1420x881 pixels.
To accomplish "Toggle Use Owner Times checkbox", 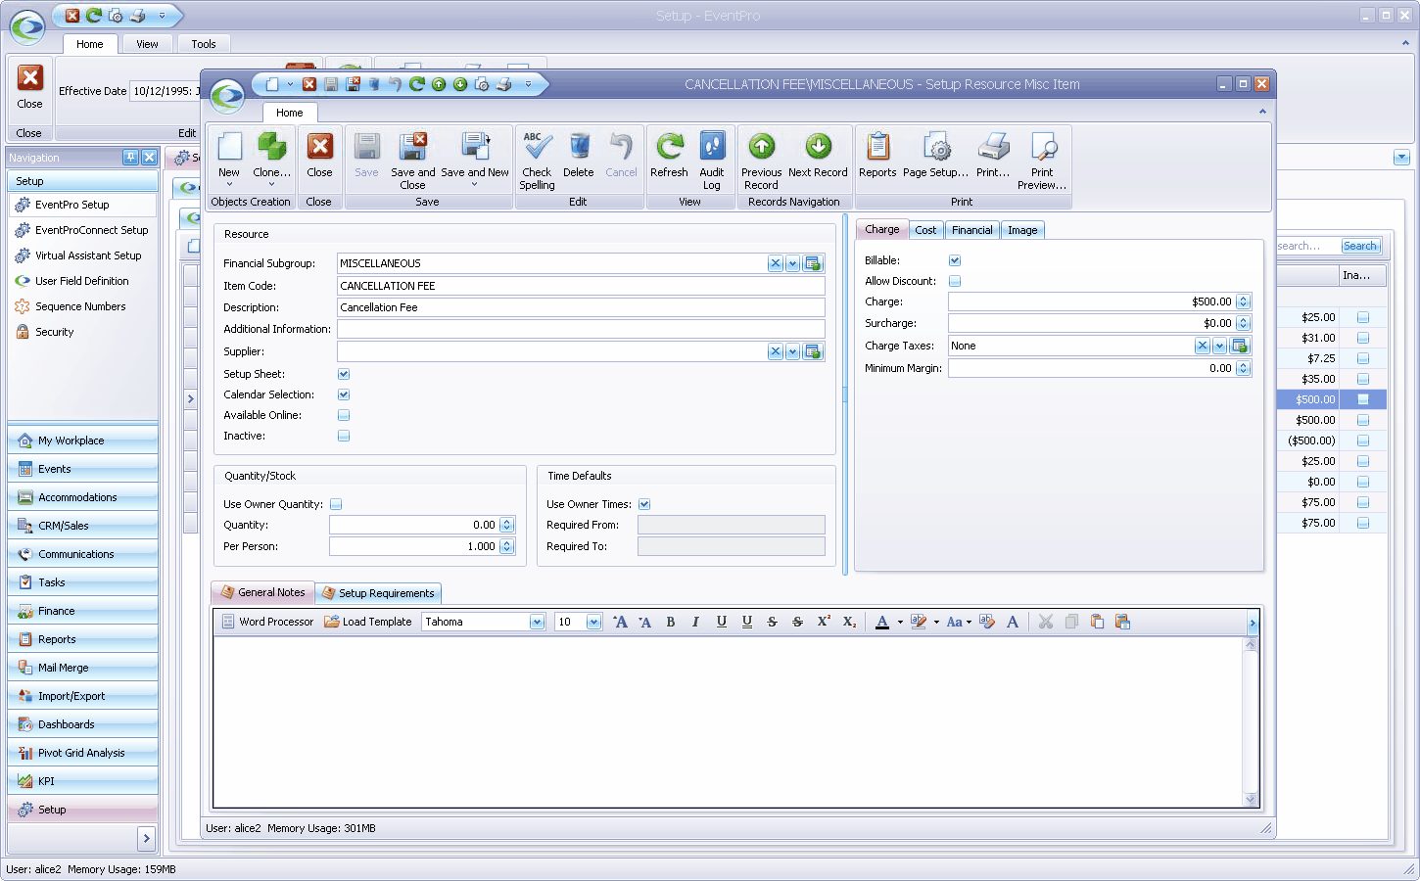I will tap(644, 504).
